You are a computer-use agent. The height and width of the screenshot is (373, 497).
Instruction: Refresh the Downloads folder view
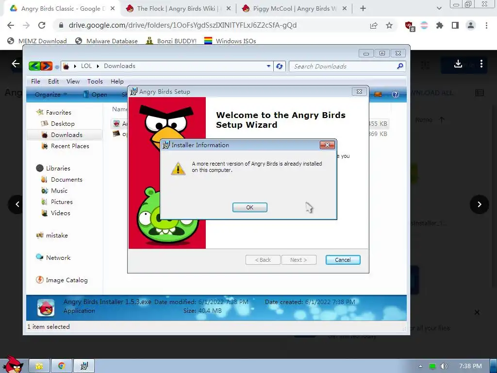point(279,66)
